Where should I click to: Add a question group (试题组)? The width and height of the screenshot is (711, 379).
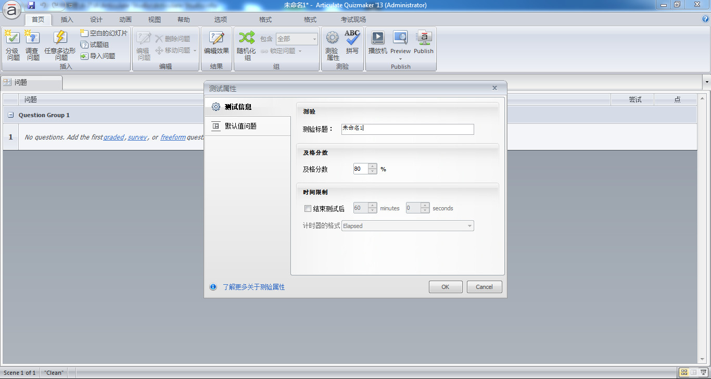point(95,45)
